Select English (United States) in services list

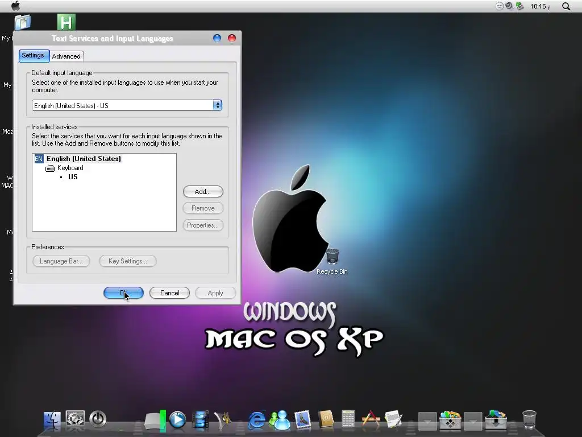[84, 159]
